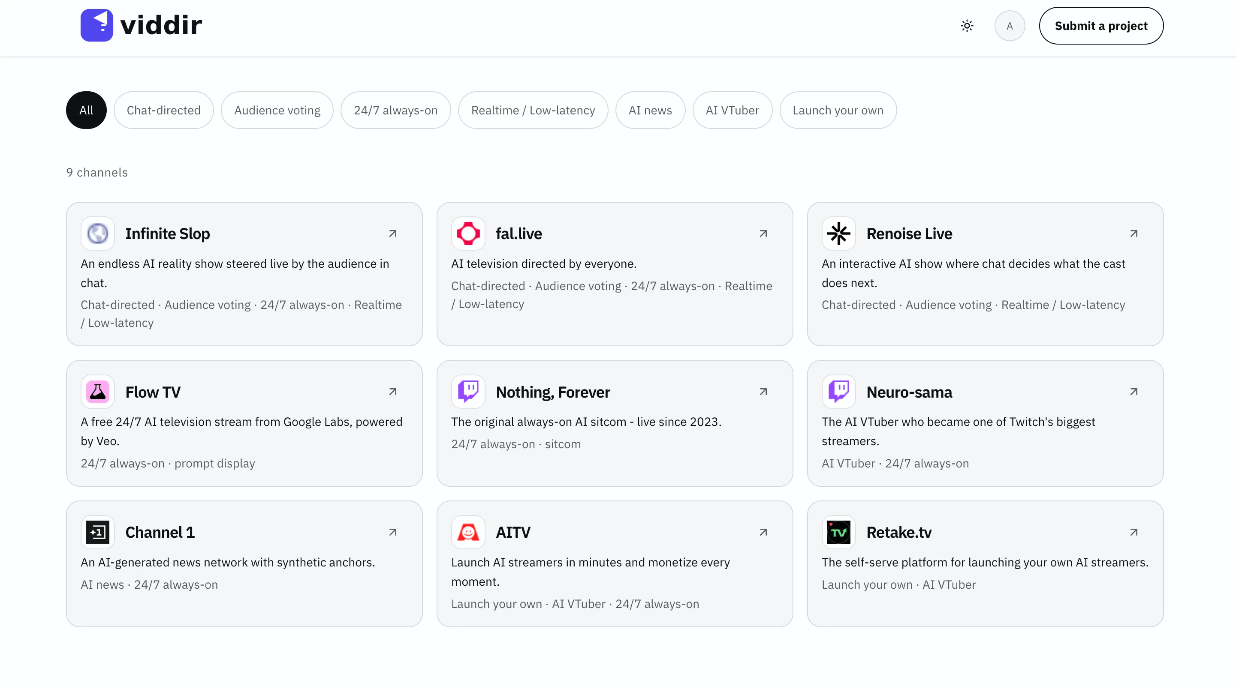Filter by Launch your own
The width and height of the screenshot is (1236, 689).
[x=838, y=110]
